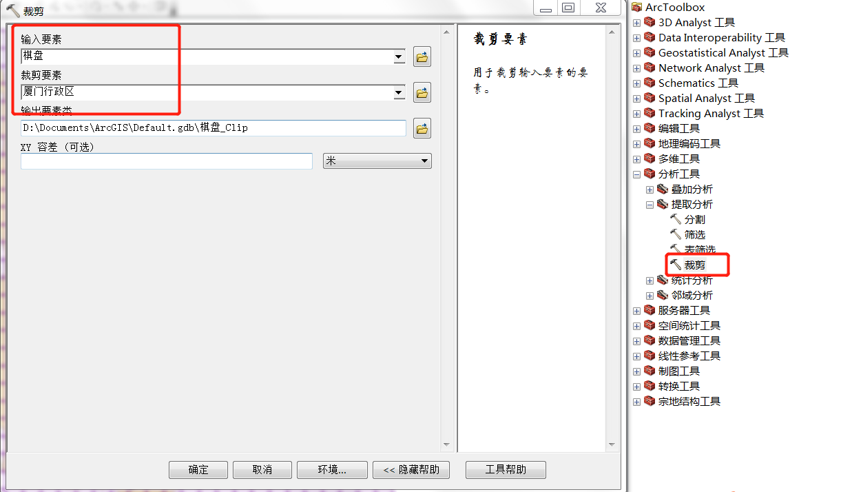Click the 确定 button

click(198, 470)
